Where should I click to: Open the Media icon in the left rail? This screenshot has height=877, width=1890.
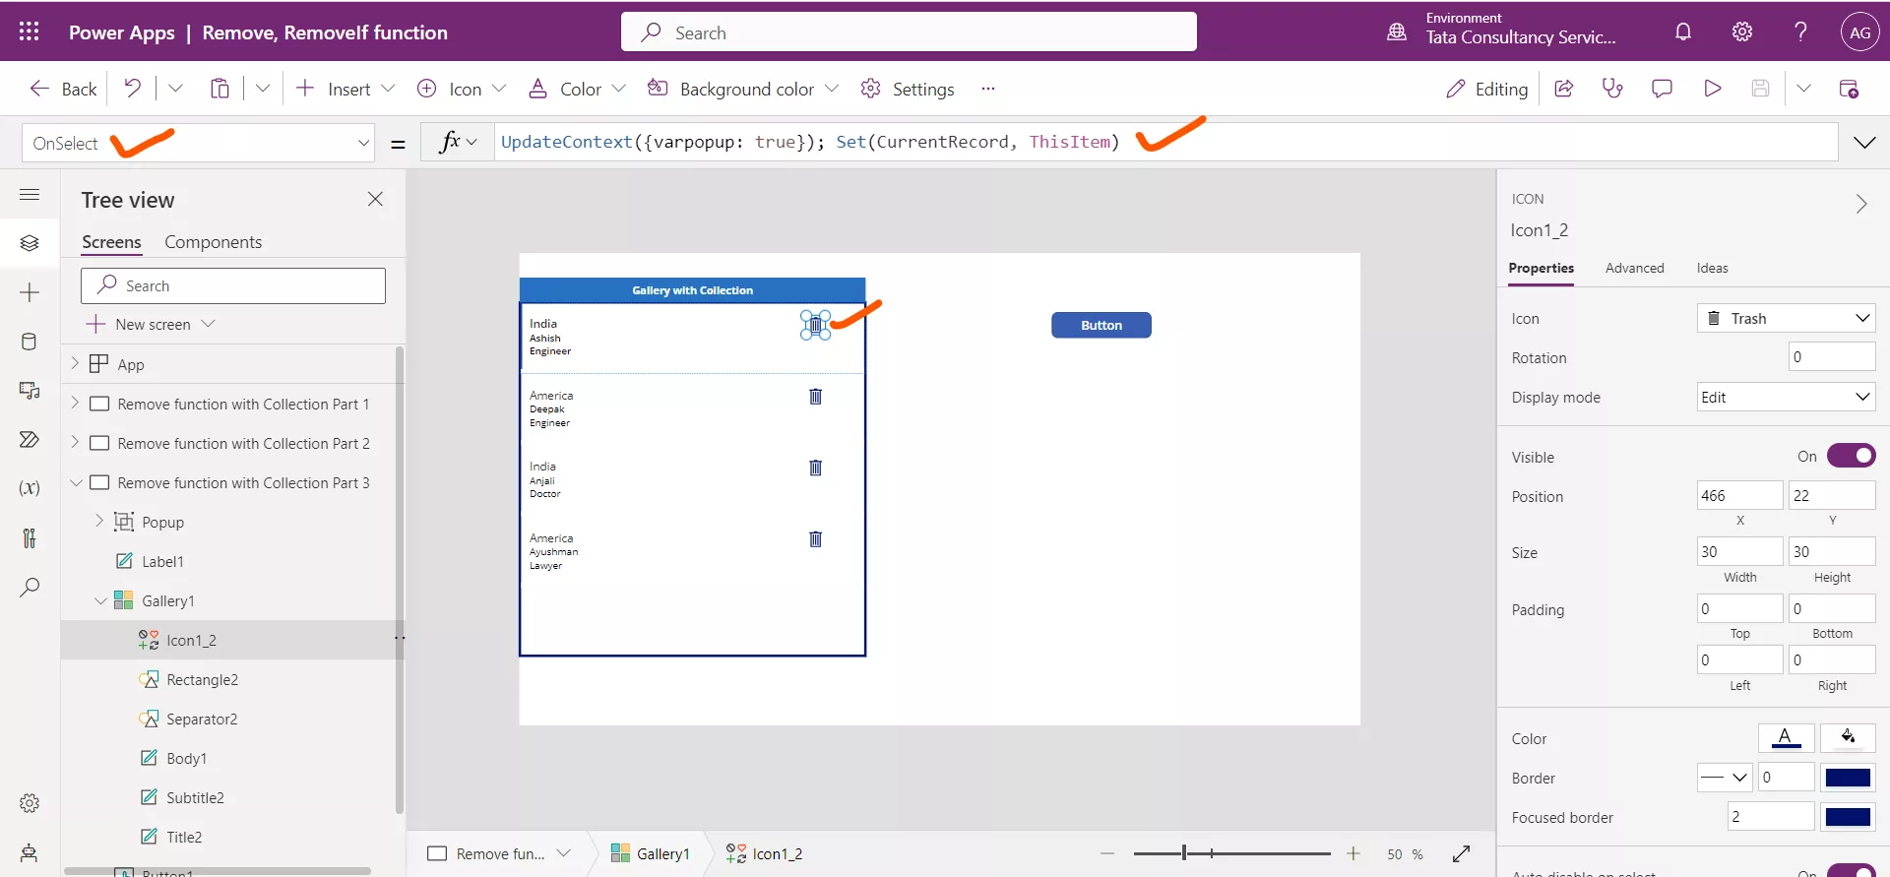30,391
